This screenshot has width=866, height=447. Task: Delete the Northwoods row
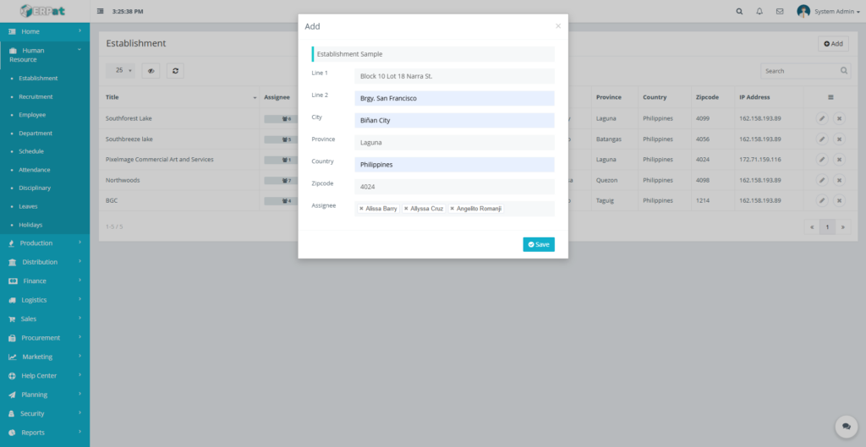839,180
